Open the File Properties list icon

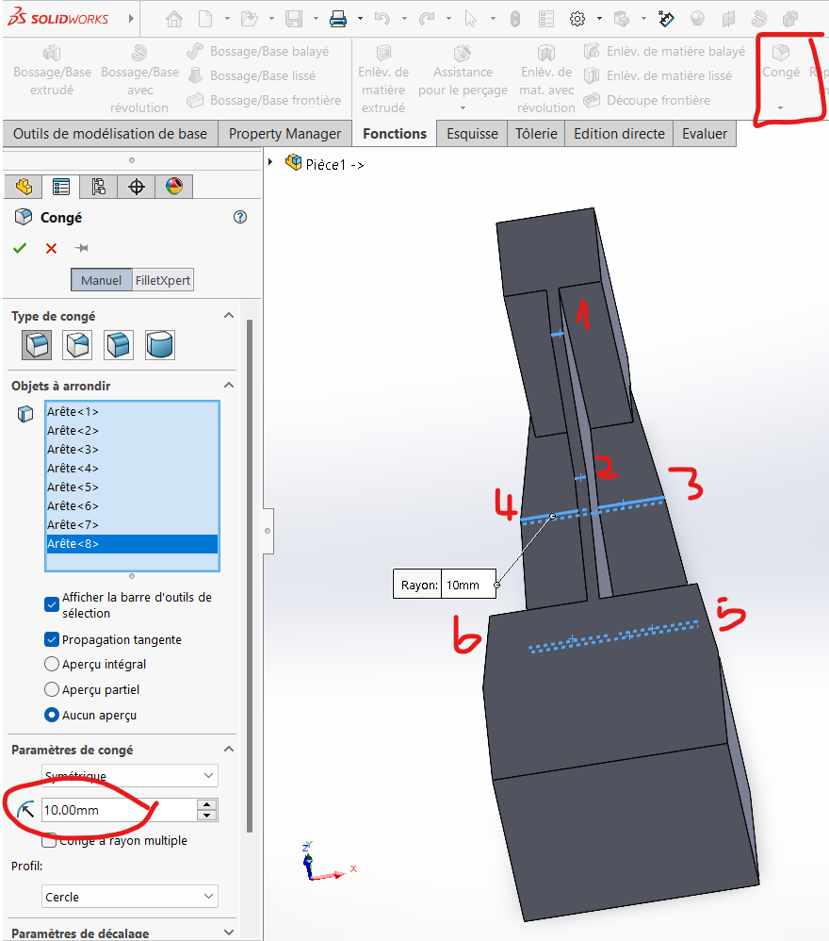[x=546, y=19]
